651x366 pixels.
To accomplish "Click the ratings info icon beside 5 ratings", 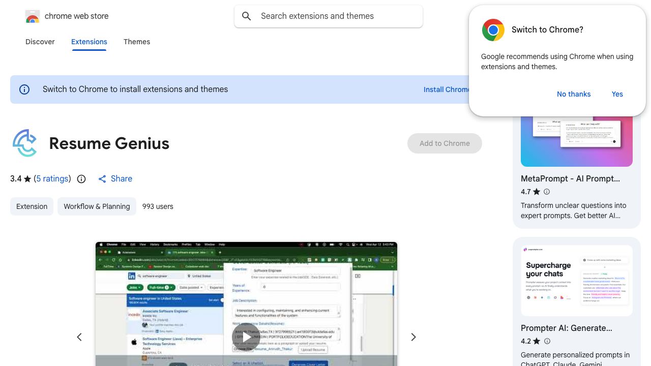I will point(81,179).
